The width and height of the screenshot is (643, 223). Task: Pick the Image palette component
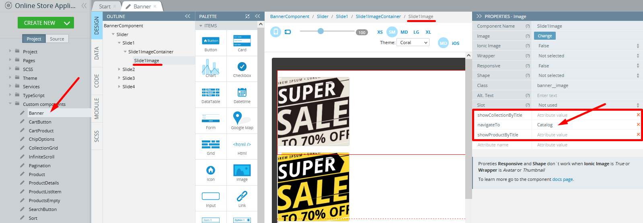(242, 173)
